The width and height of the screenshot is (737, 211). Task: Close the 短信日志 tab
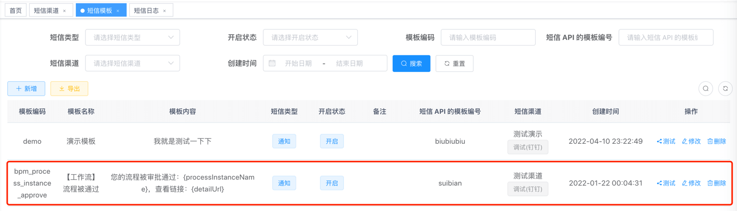coord(164,11)
